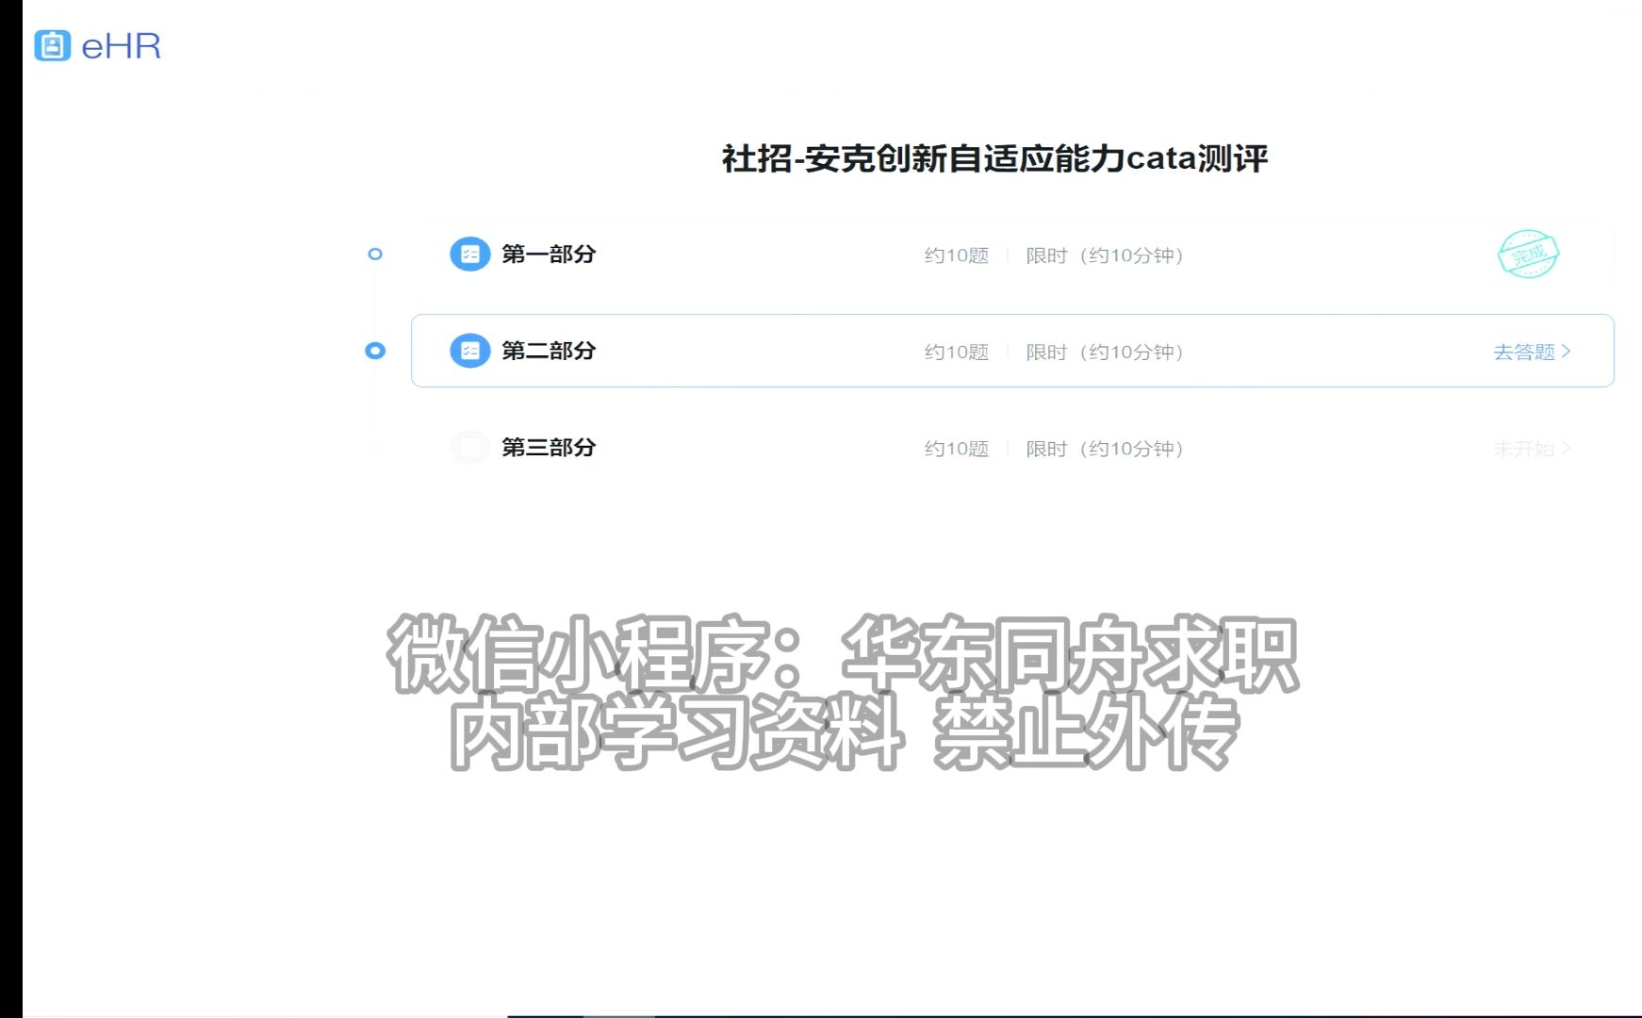Click 未开始 for 第三部分

[1523, 449]
